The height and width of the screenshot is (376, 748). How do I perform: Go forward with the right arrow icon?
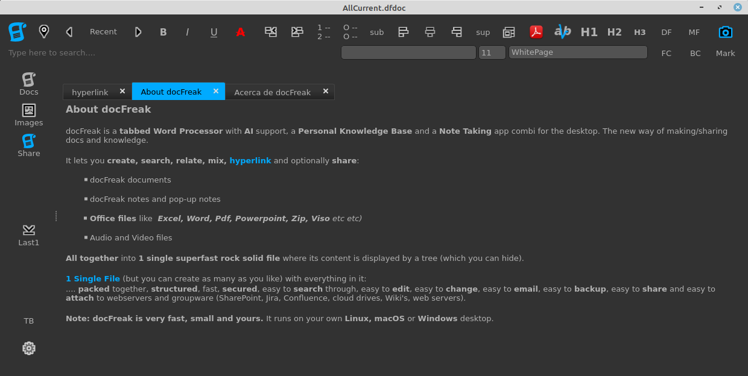click(138, 32)
